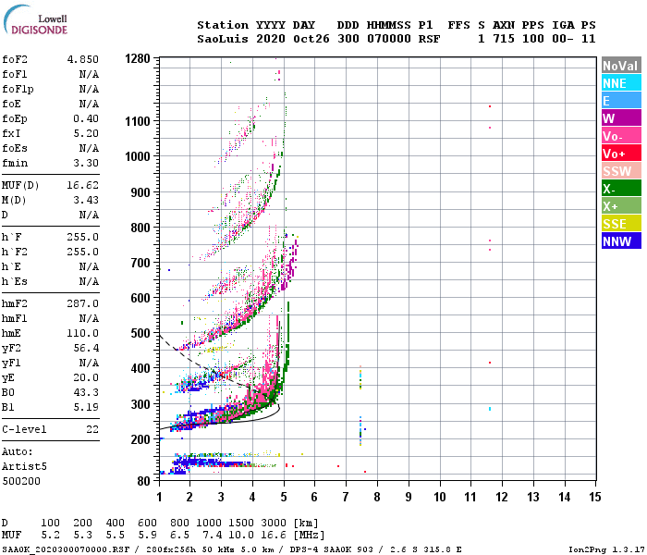The image size is (647, 555).
Task: Click the MUF 16.6 table value
Action: point(274,536)
